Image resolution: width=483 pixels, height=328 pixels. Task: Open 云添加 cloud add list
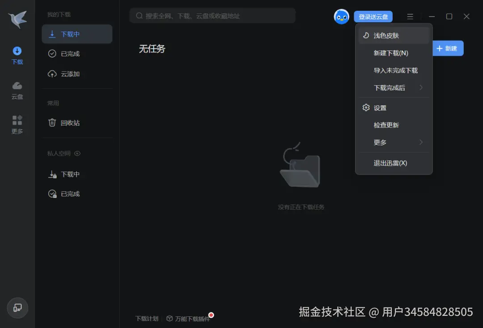coord(77,74)
